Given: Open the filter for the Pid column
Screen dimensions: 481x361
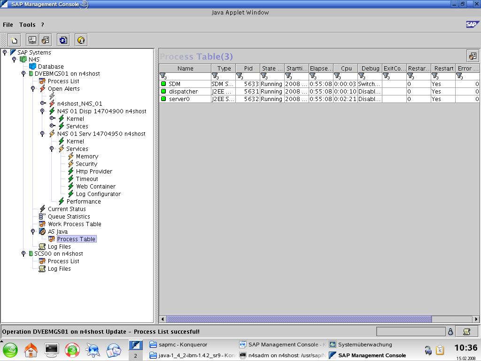Looking at the screenshot, I should (x=240, y=76).
